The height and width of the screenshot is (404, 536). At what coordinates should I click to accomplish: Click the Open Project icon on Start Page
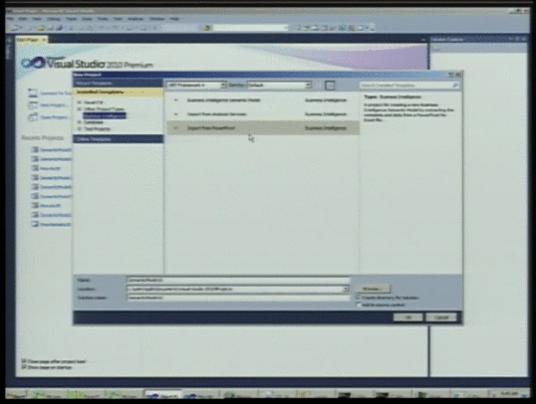click(33, 117)
